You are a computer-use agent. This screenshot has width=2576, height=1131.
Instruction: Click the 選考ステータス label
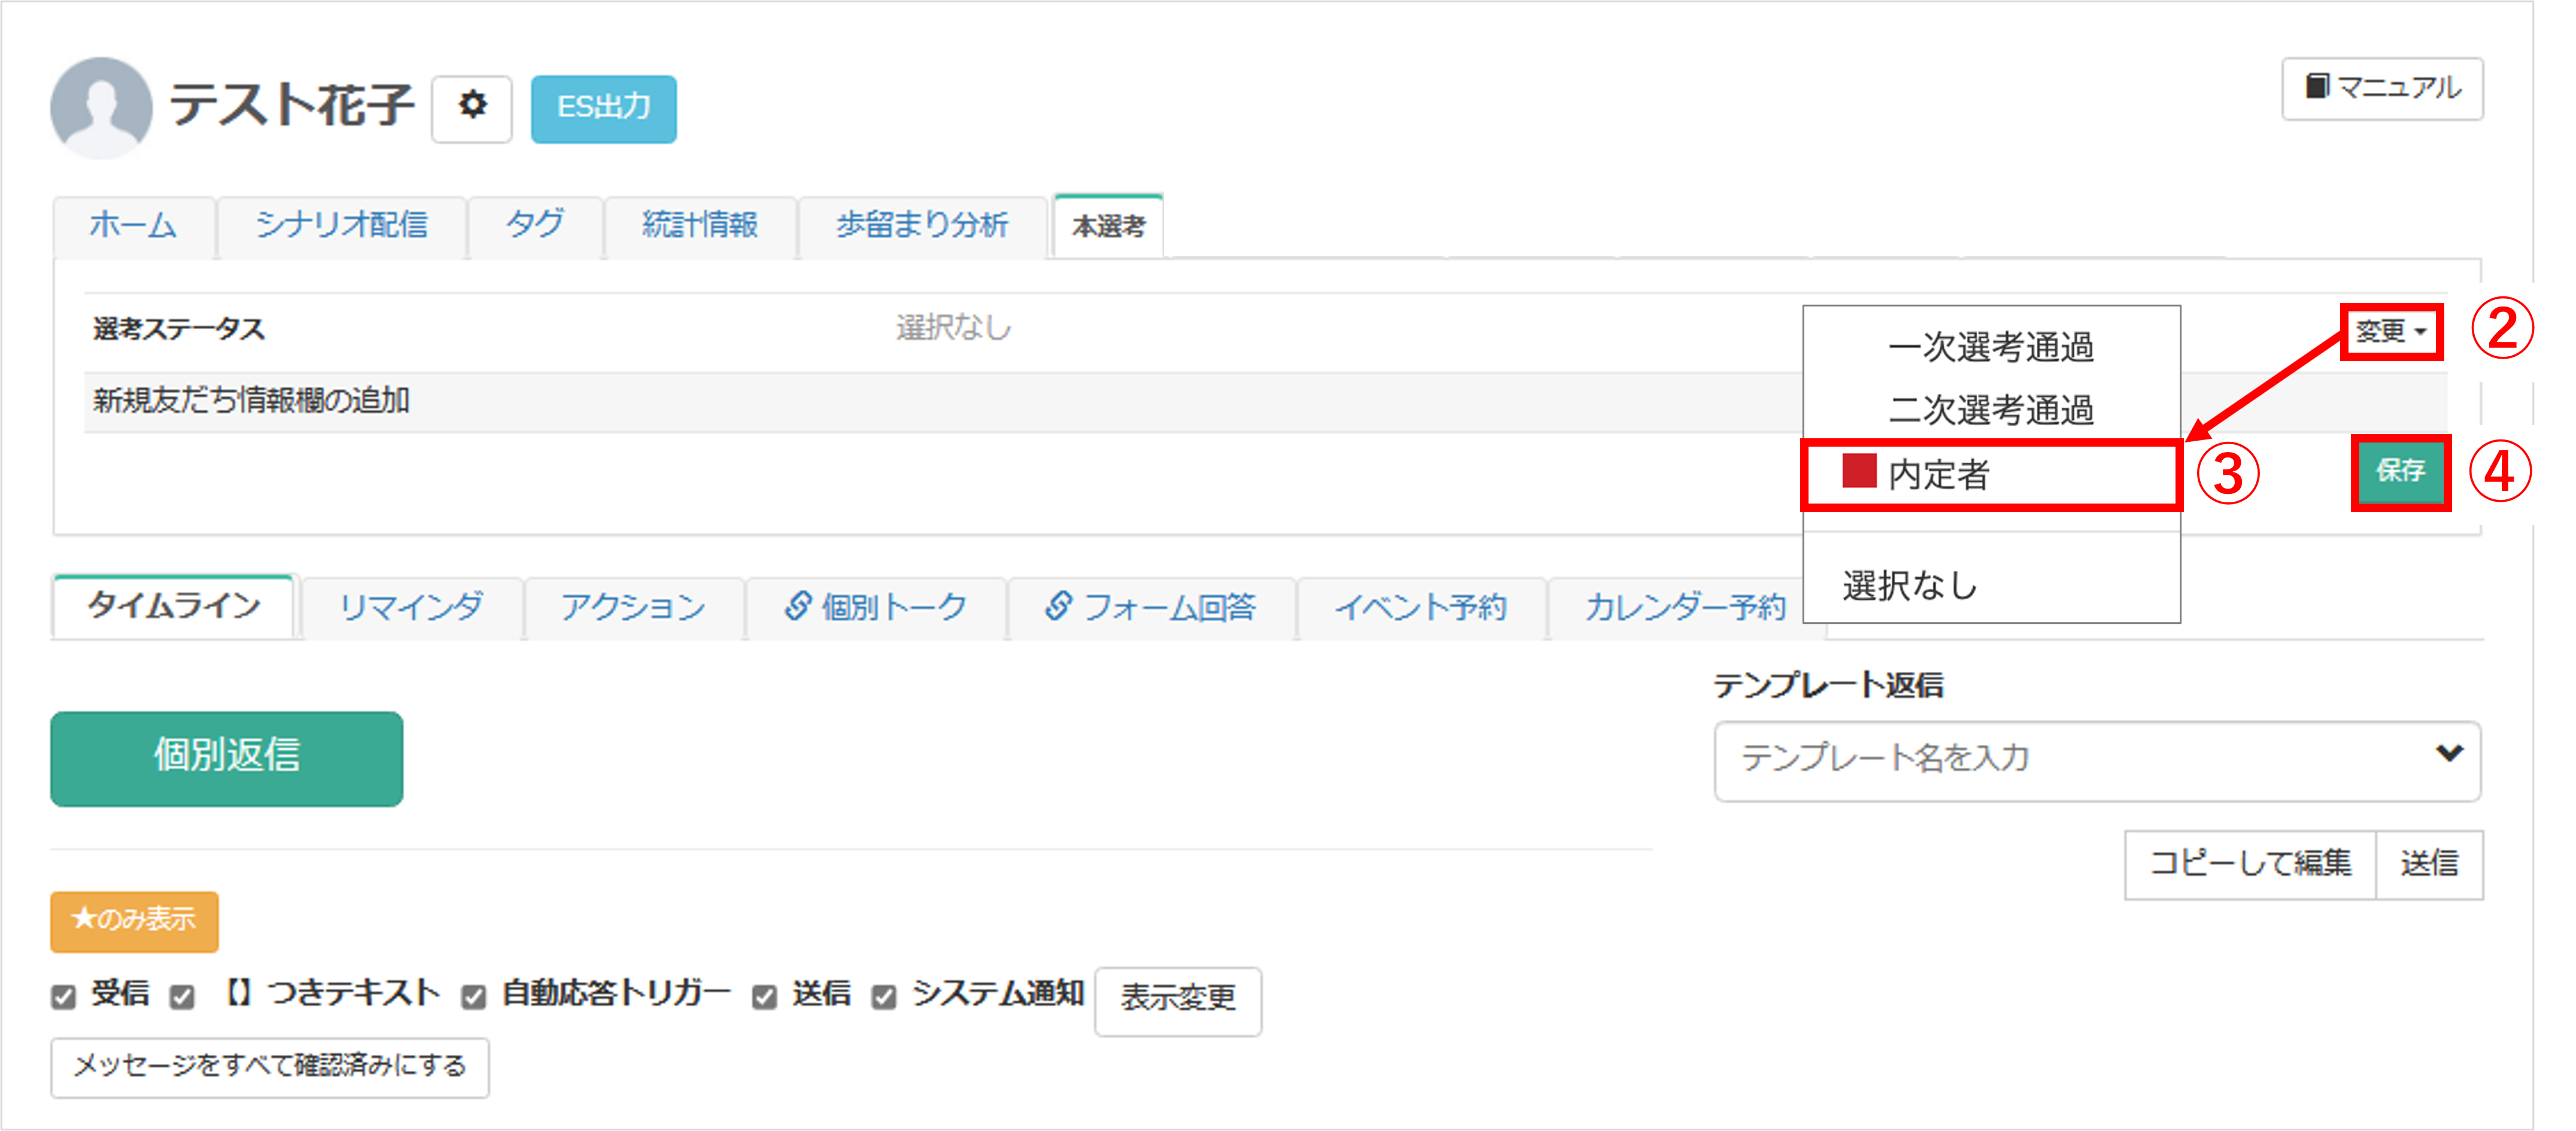(179, 330)
